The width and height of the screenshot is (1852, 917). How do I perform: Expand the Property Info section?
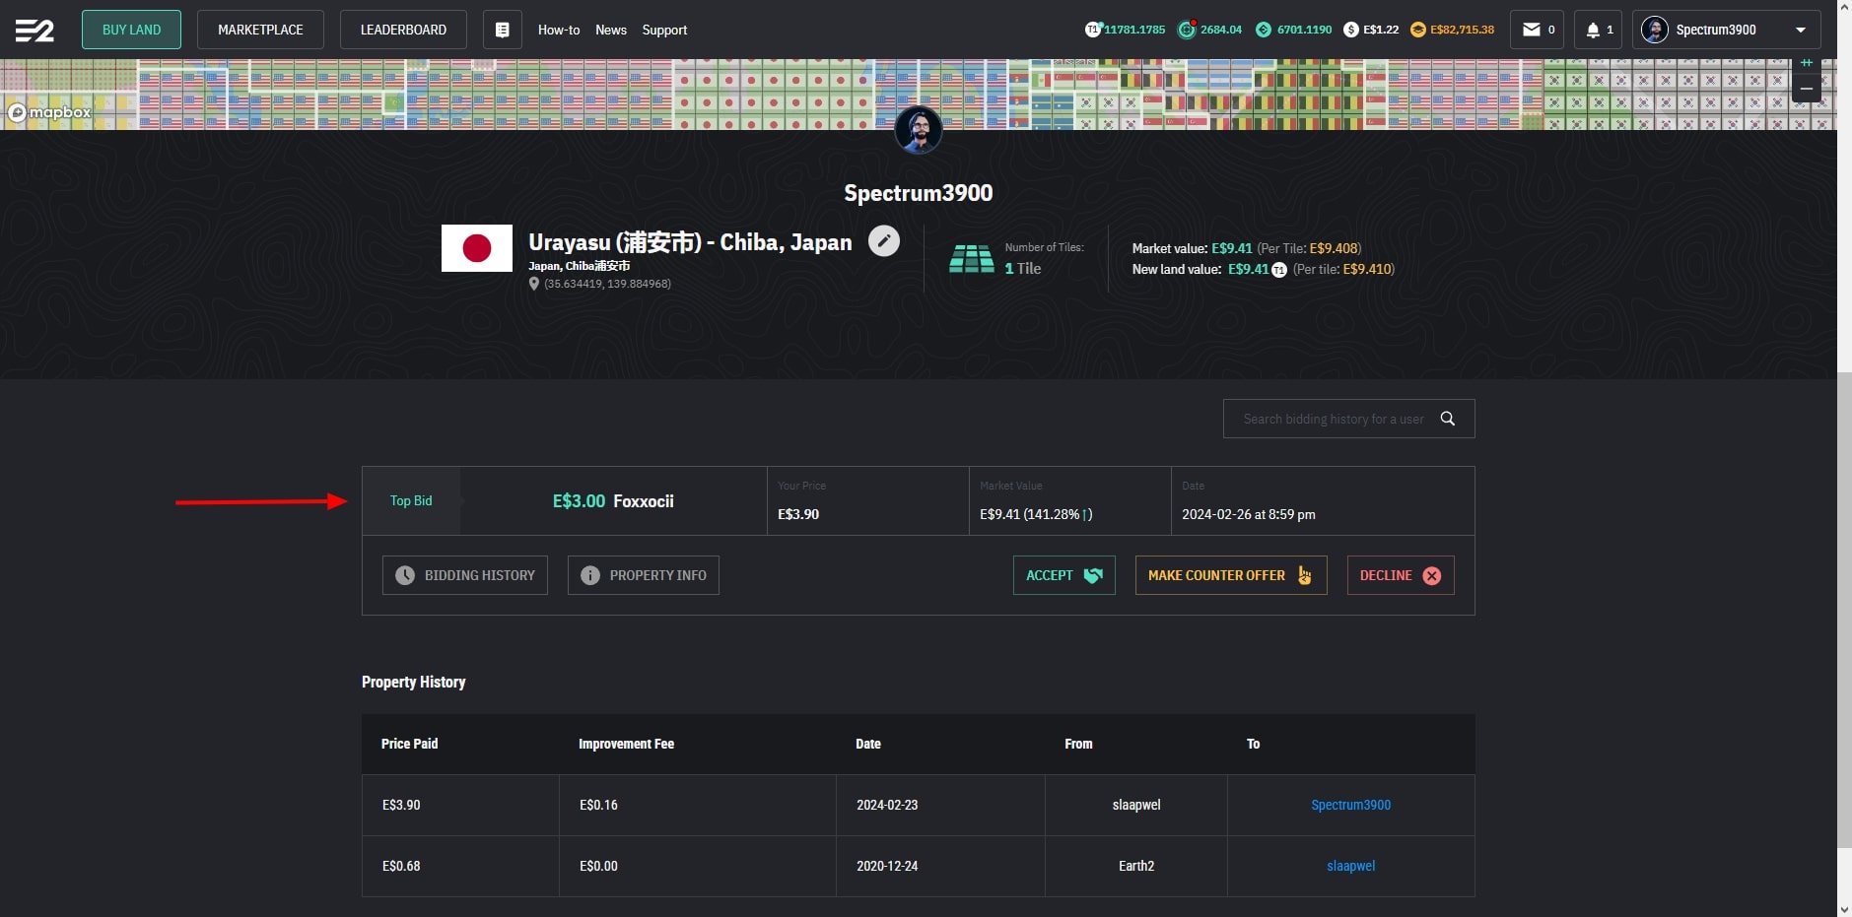pyautogui.click(x=643, y=575)
